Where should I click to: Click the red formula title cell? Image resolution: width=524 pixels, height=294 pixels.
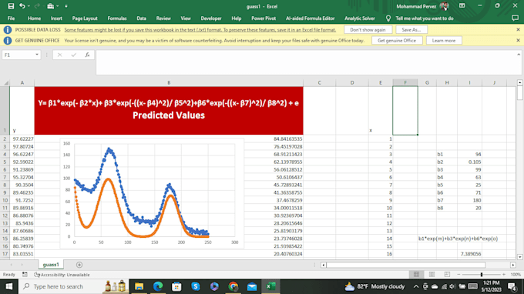(x=169, y=111)
